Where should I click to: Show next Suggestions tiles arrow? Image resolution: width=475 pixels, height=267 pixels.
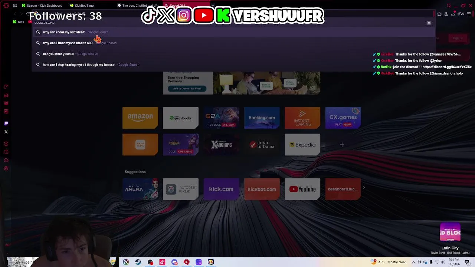pyautogui.click(x=364, y=188)
